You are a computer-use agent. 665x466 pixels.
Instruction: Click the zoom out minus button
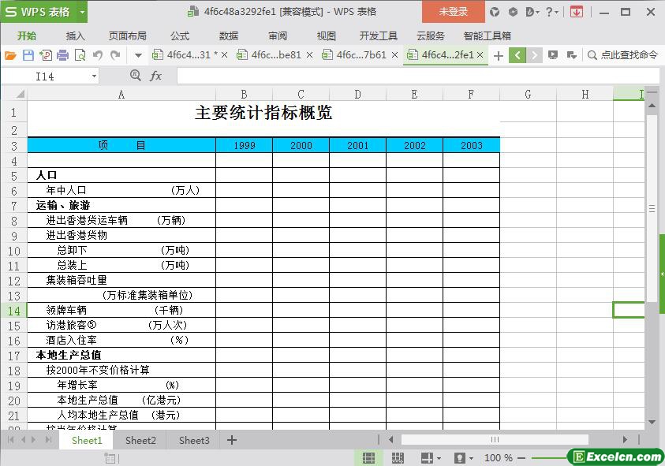[x=521, y=458]
